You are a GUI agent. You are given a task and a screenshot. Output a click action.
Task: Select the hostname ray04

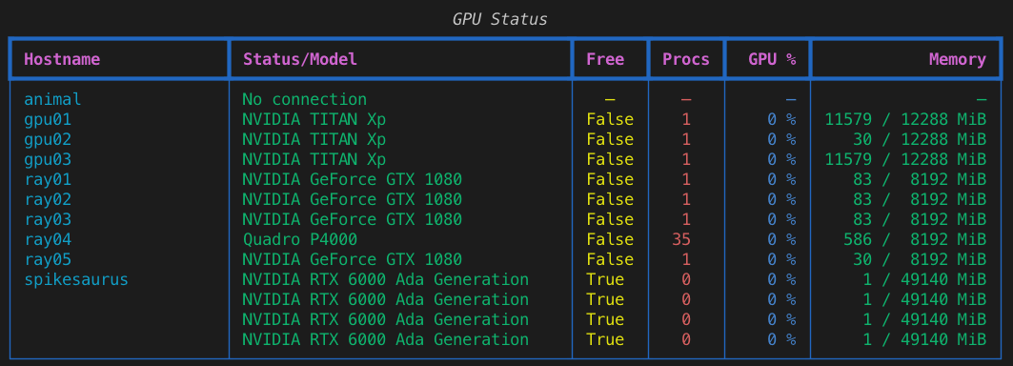pos(48,239)
